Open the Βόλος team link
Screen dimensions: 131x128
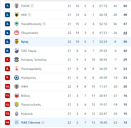click(25, 96)
